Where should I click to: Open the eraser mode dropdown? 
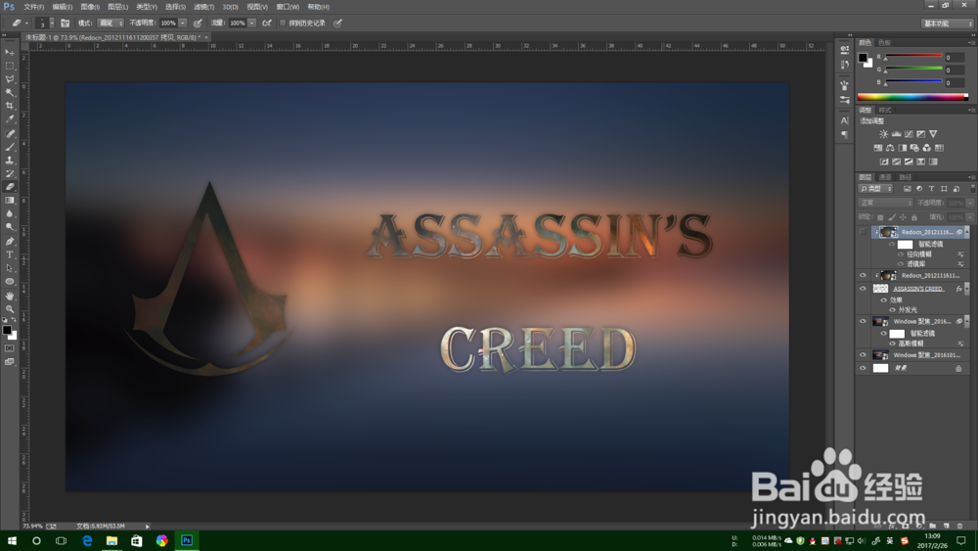tap(111, 23)
